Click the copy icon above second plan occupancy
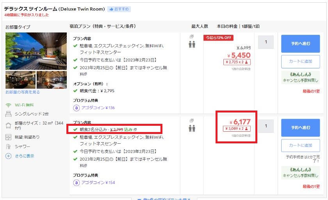Screen dimensions: 328x200 coord(191,121)
